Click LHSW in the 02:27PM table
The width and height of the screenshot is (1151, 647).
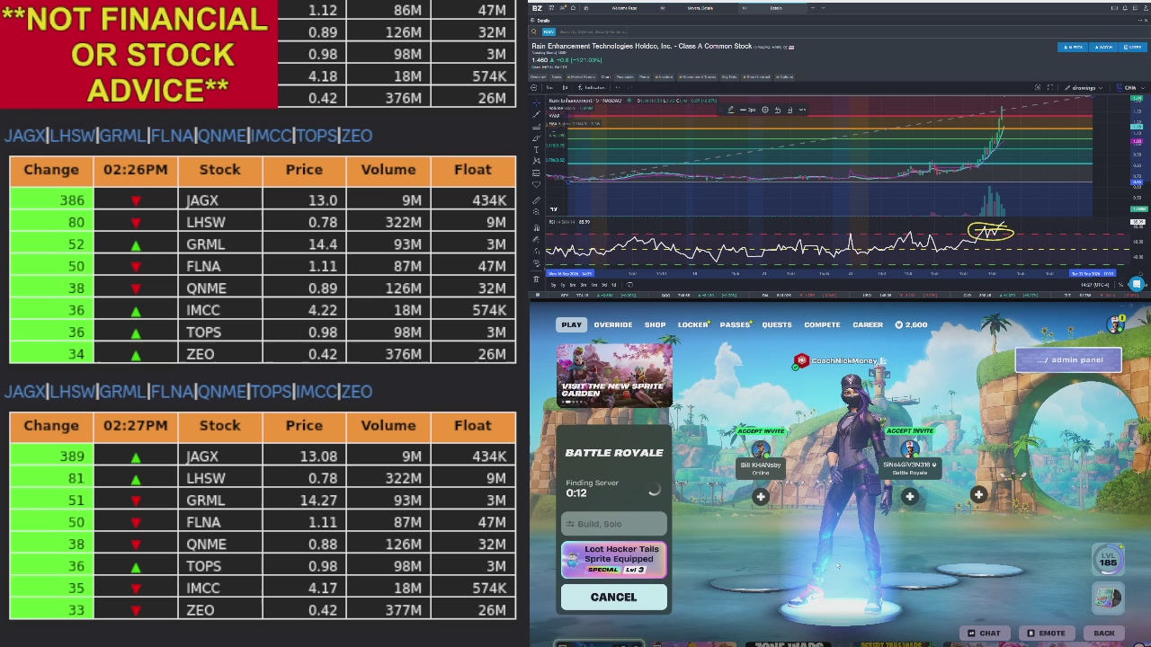(x=206, y=478)
